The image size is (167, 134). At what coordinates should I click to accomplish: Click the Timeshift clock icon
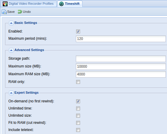pyautogui.click(x=61, y=4)
